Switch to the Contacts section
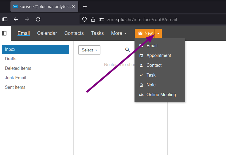This screenshot has width=226, height=155. pos(74,33)
